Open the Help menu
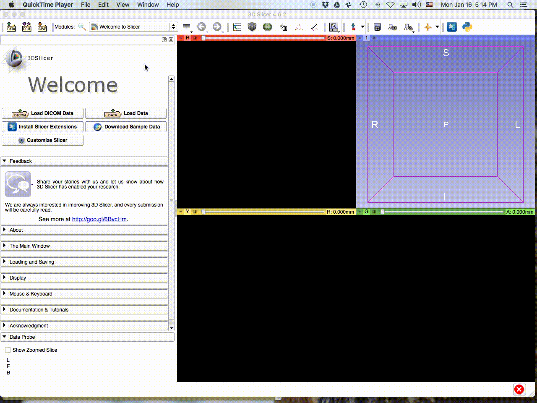537x403 pixels. (172, 5)
